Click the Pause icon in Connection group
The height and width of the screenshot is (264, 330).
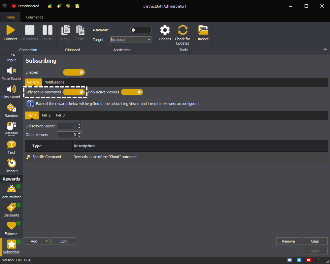47,30
